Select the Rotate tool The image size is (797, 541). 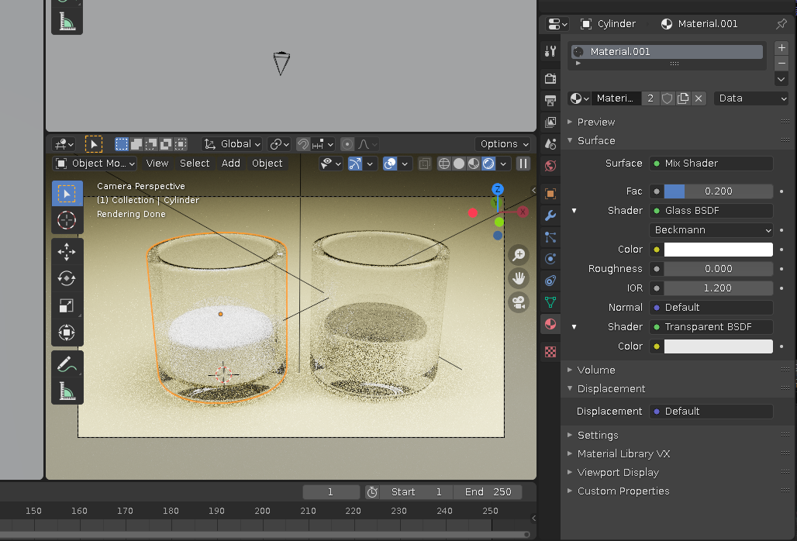tap(67, 278)
